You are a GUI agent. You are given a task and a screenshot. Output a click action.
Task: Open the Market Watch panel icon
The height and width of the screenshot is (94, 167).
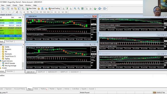click(8, 9)
